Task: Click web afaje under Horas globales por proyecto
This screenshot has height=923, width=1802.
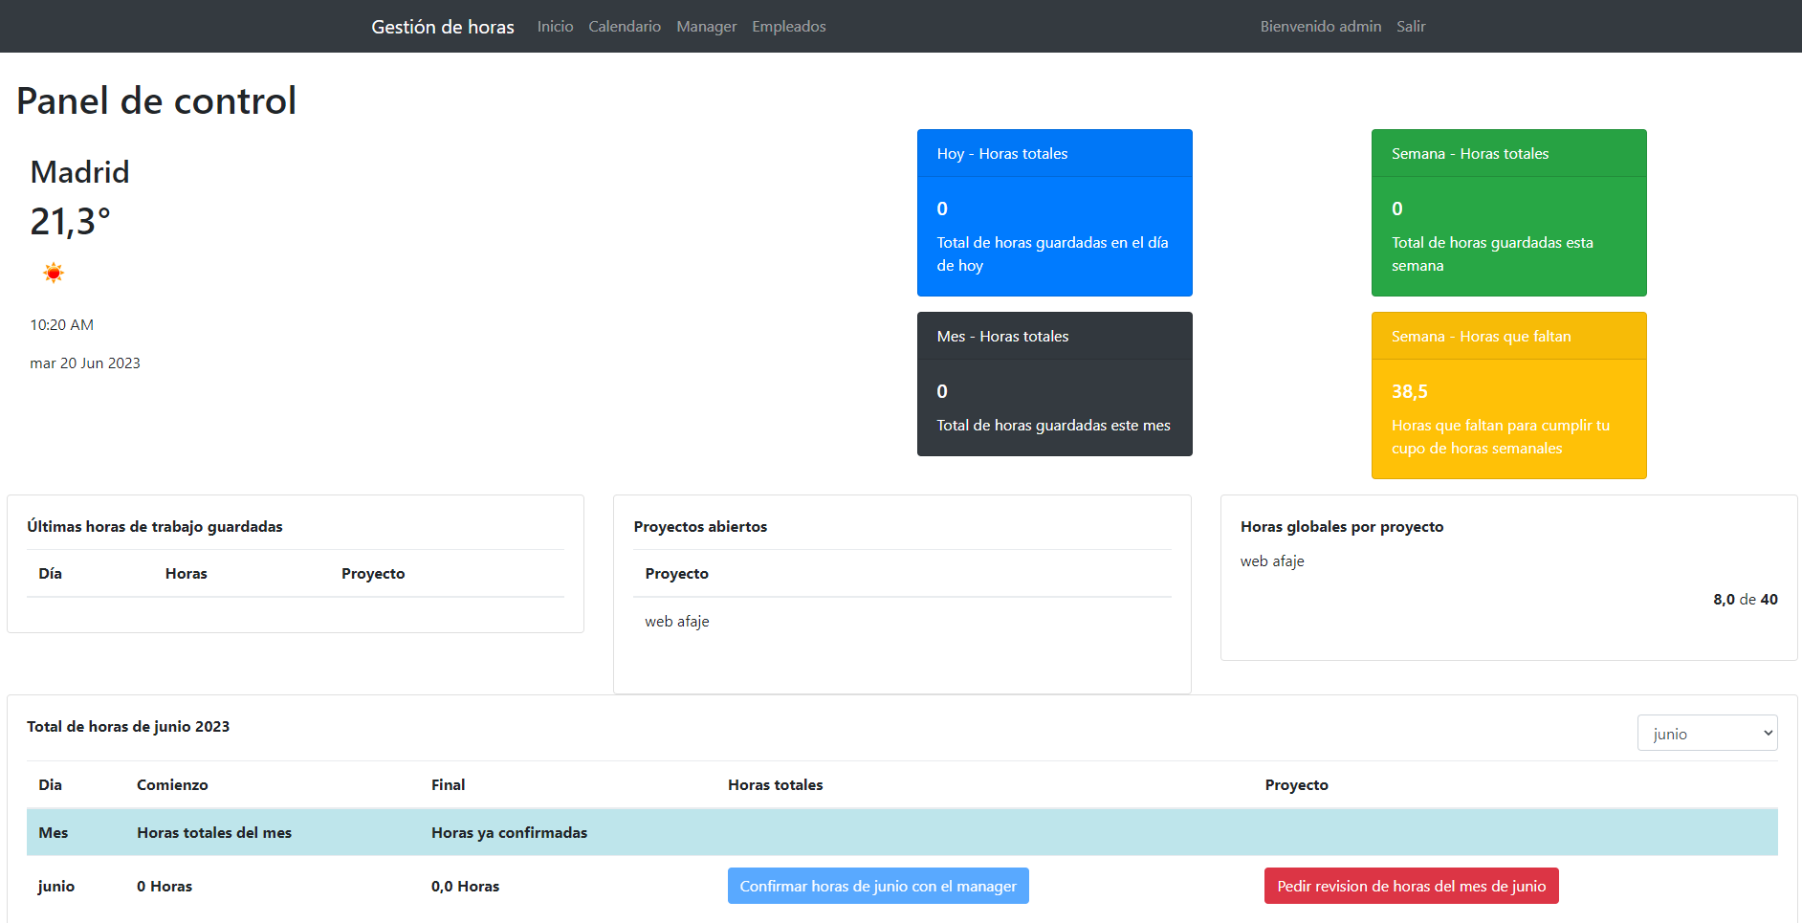Action: pos(1272,561)
